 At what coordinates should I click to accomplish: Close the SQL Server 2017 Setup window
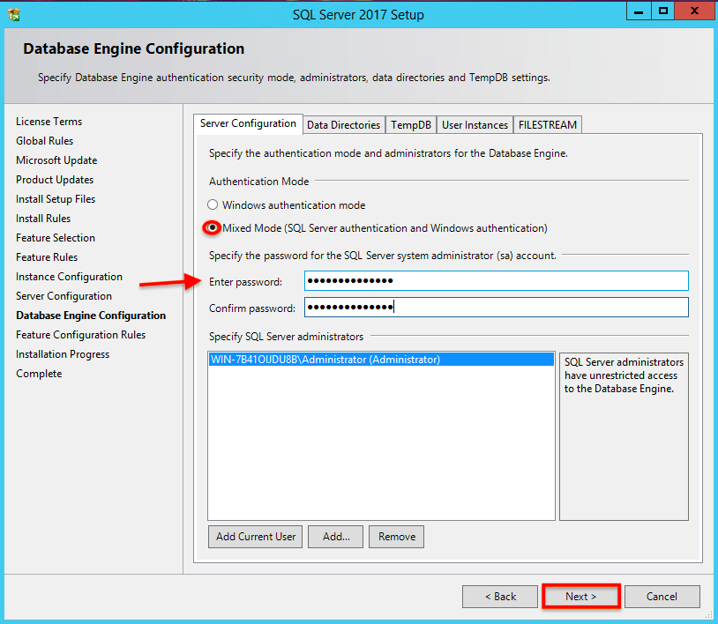click(694, 11)
